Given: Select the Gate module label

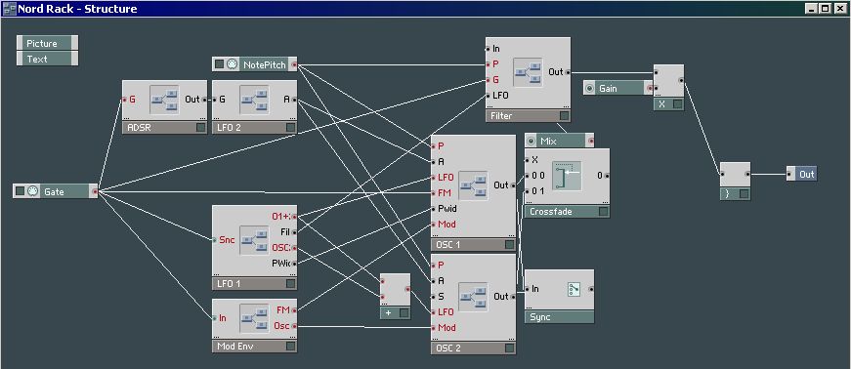Looking at the screenshot, I should tap(55, 191).
